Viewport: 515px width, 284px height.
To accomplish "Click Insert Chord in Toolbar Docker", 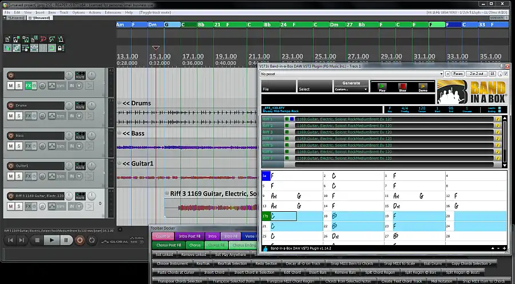I will [x=214, y=273].
